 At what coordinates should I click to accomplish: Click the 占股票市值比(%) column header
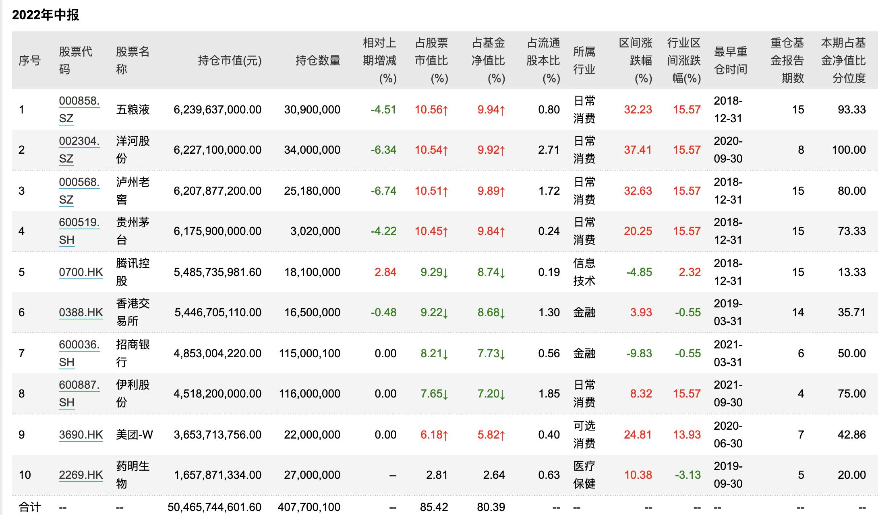coord(431,60)
